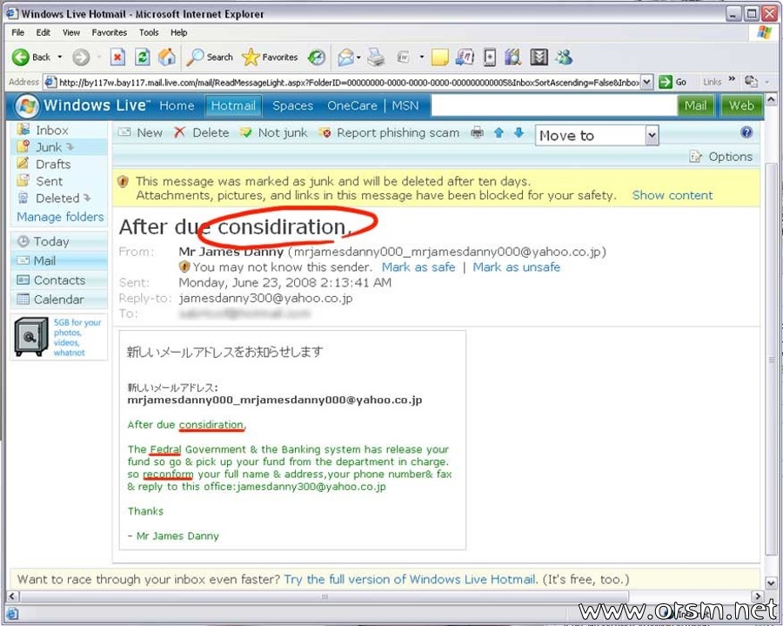Click the print icon in the Hotmail message toolbar
This screenshot has height=626, width=783.
click(x=478, y=133)
